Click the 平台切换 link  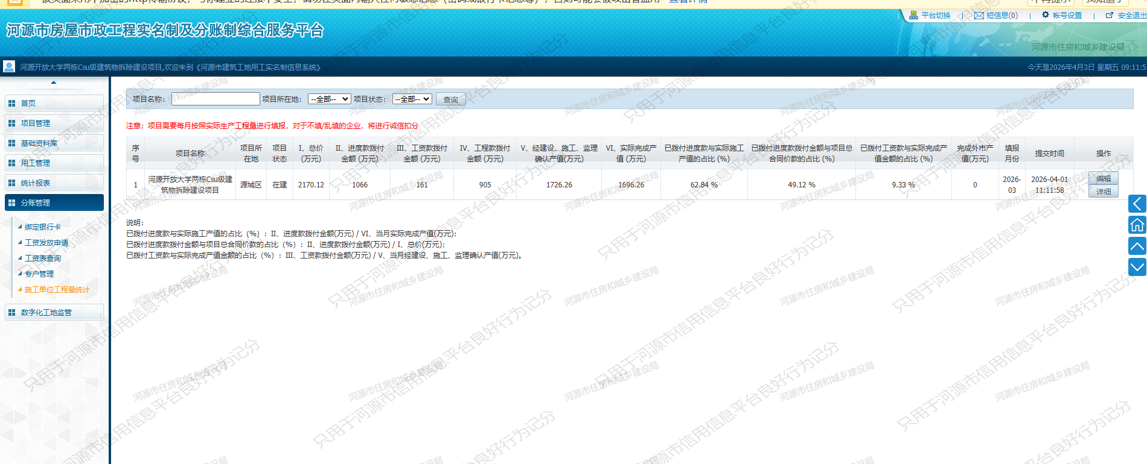[936, 16]
